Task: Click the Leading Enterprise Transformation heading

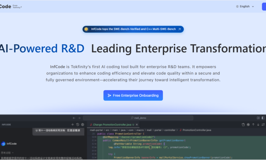Action: [179, 48]
